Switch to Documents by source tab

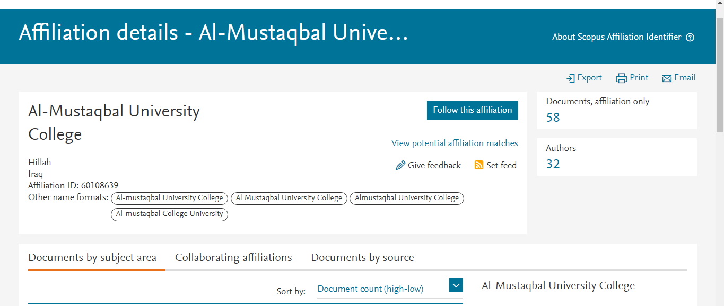tap(362, 258)
